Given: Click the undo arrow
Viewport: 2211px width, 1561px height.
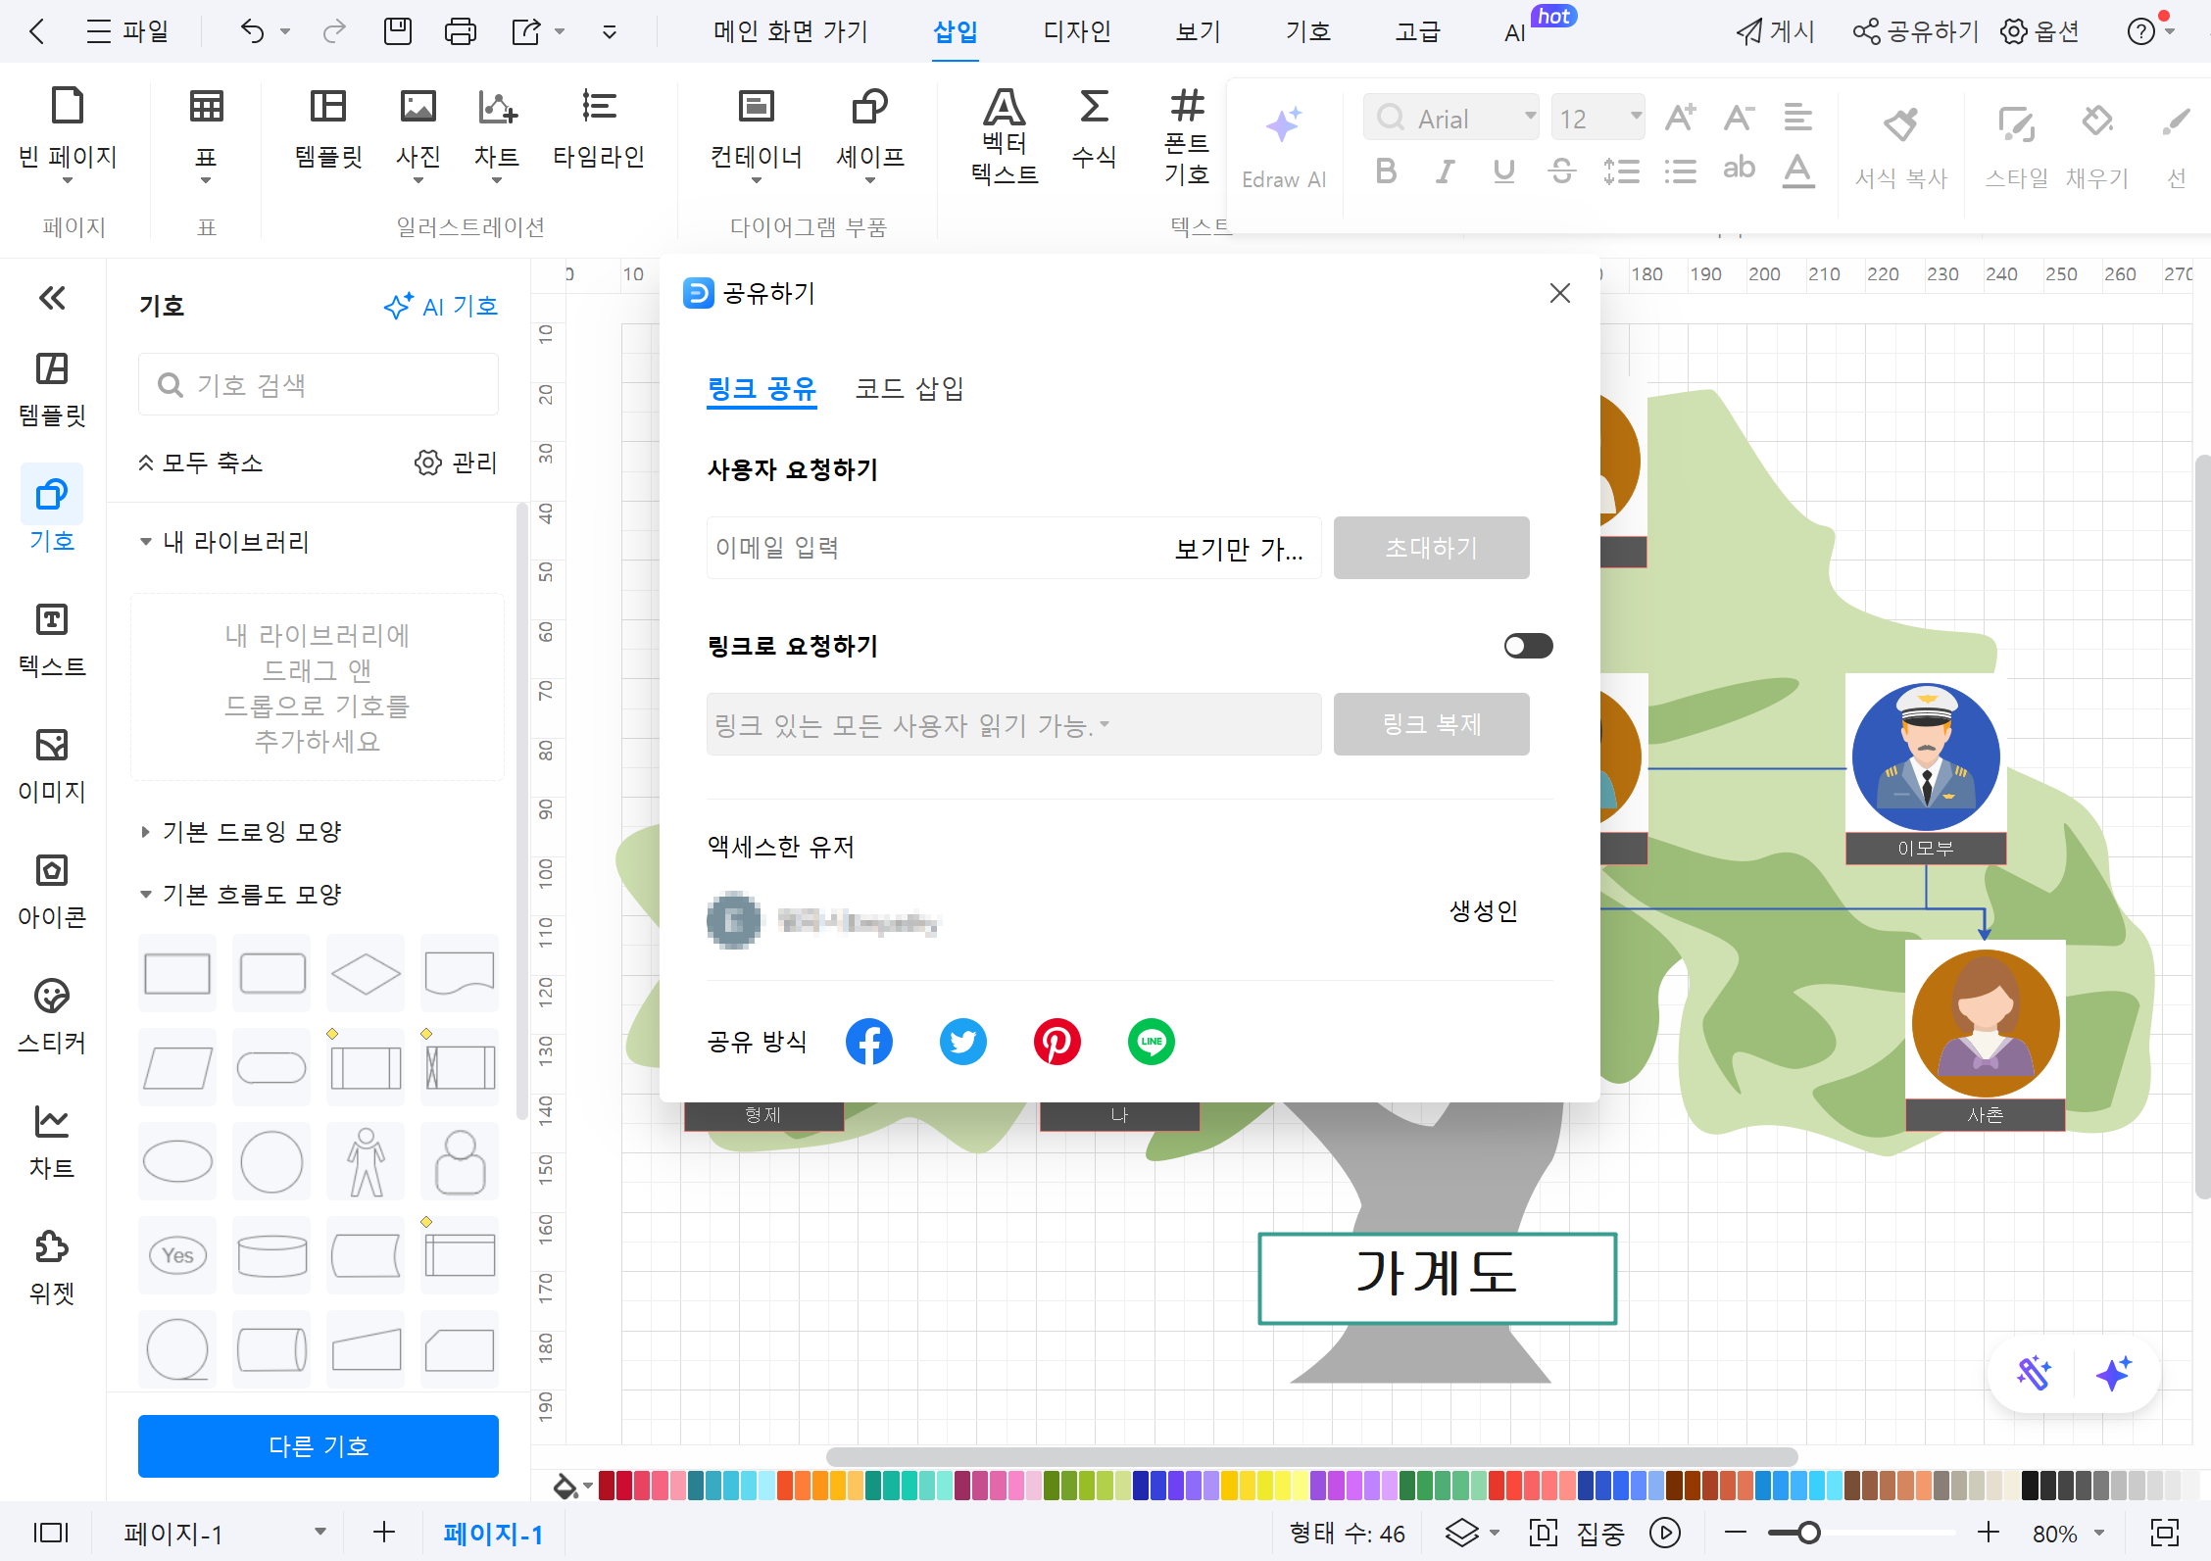Looking at the screenshot, I should tap(252, 31).
